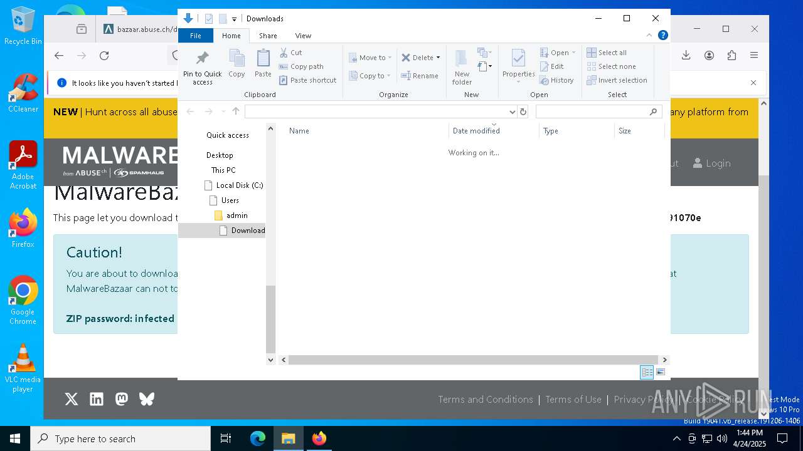This screenshot has width=803, height=451.
Task: Switch to the Share ribbon tab
Action: tap(268, 36)
